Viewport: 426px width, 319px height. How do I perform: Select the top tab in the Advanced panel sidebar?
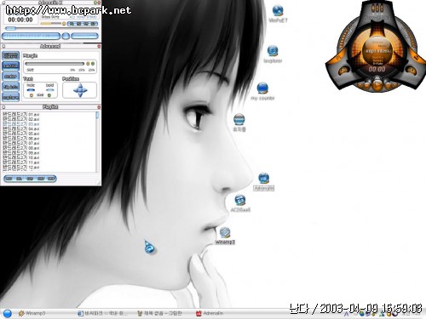(11, 55)
